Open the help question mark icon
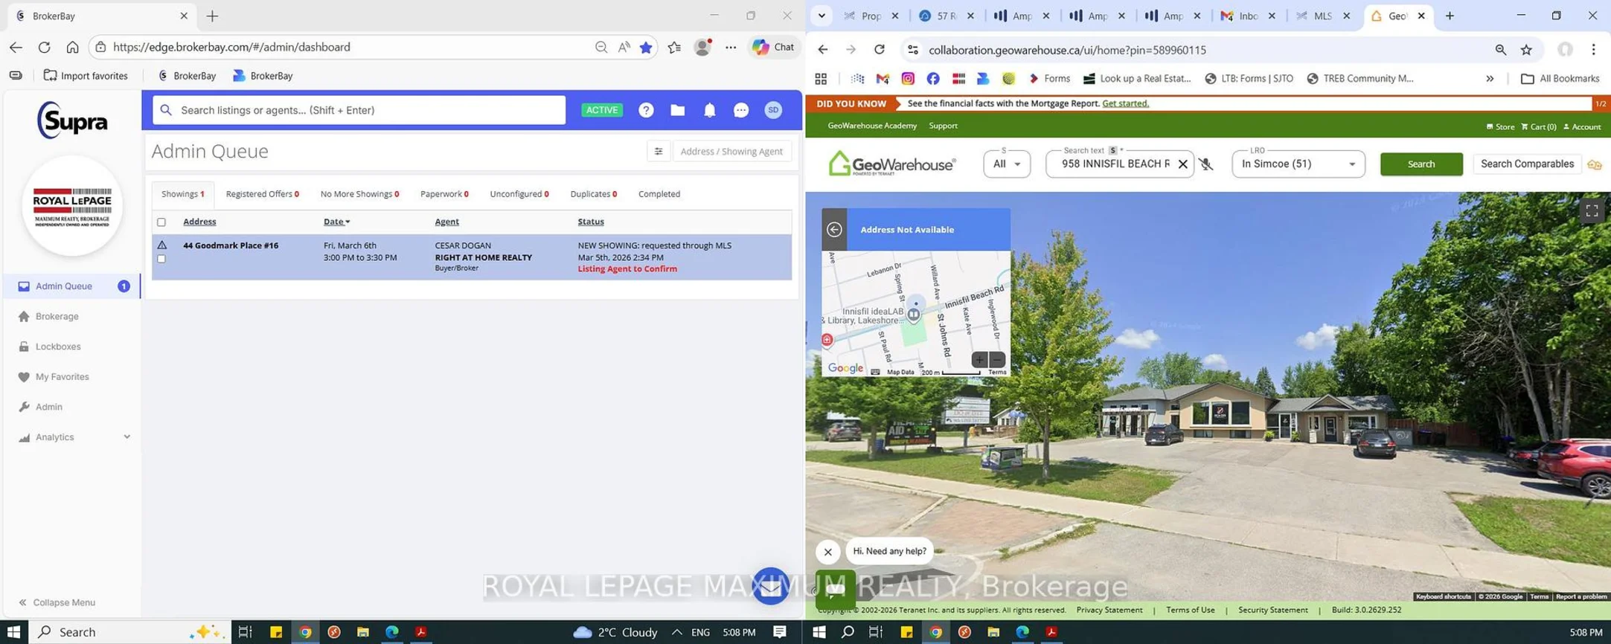Screen dimensions: 1611x644 pos(646,110)
